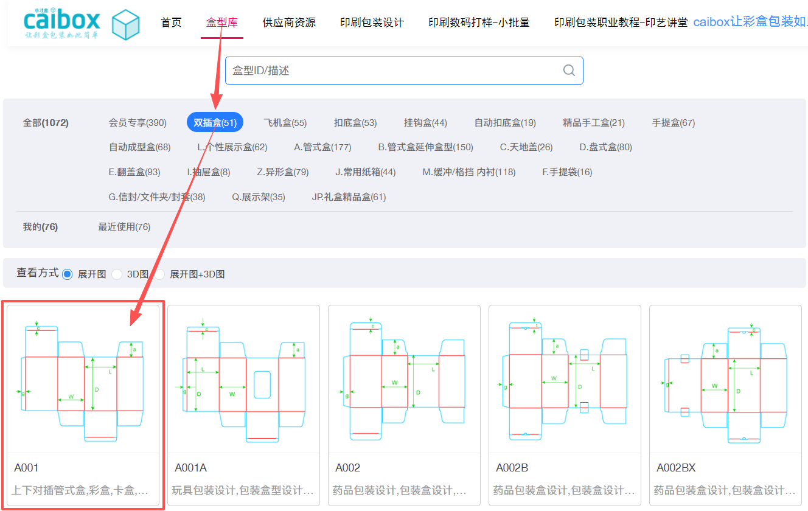Image resolution: width=808 pixels, height=511 pixels.
Task: Open the A002 box dieline thumbnail
Action: (x=404, y=380)
